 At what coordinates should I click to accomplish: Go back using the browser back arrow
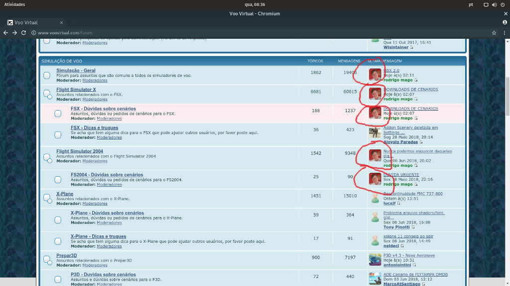pos(5,33)
